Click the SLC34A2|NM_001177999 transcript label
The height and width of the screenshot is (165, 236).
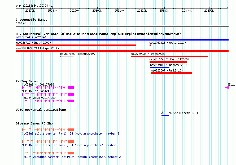coord(40,98)
